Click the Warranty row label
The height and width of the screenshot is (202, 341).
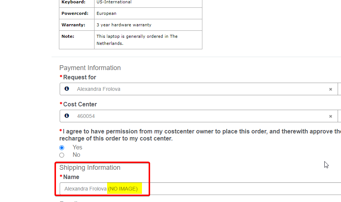(73, 25)
